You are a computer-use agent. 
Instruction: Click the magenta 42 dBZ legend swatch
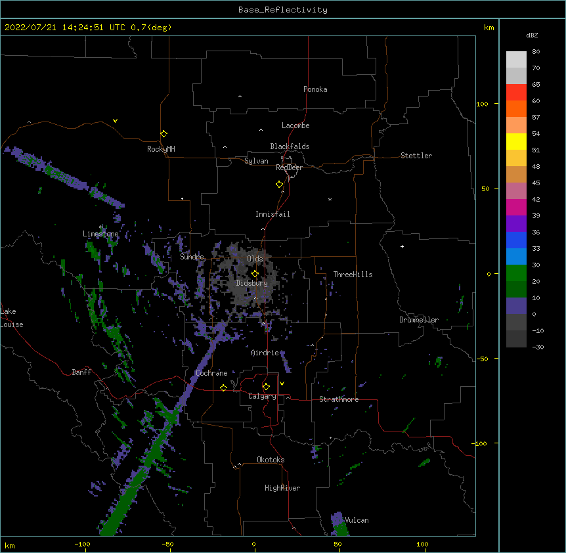516,207
